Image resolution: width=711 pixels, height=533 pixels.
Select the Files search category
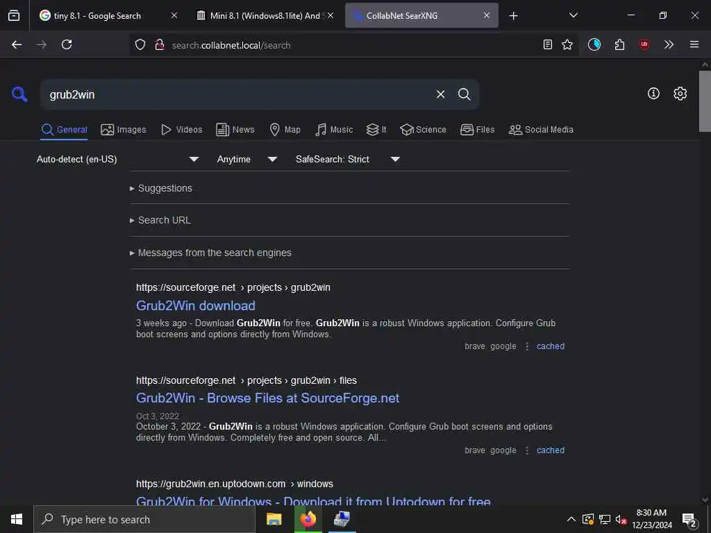pyautogui.click(x=477, y=130)
